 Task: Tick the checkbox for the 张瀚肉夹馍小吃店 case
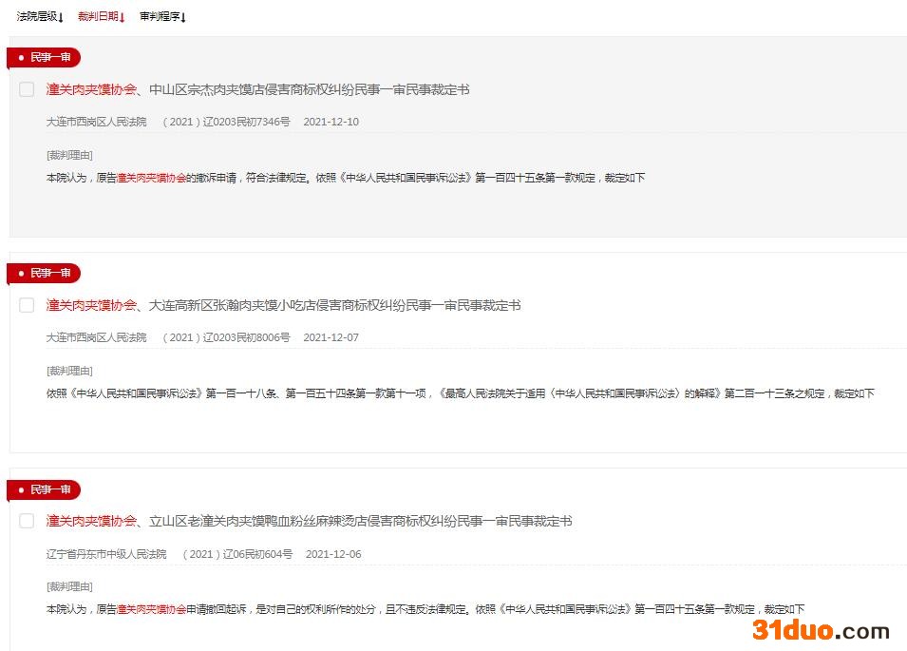point(27,305)
